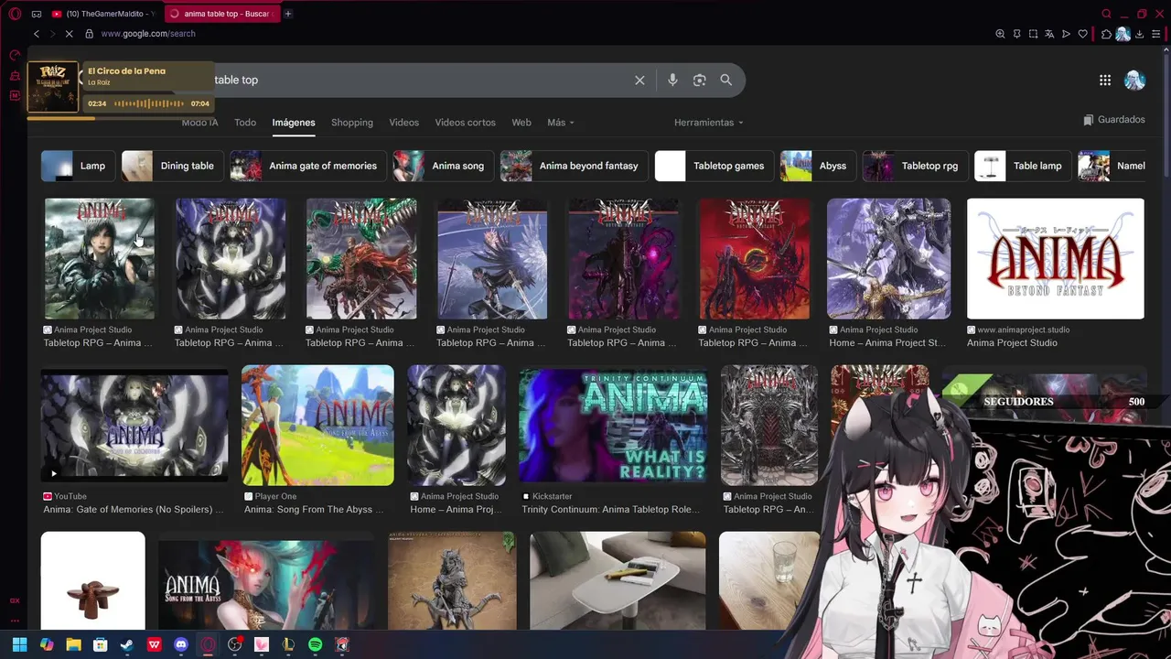1171x659 pixels.
Task: Select the Modo IA search tab
Action: point(199,123)
